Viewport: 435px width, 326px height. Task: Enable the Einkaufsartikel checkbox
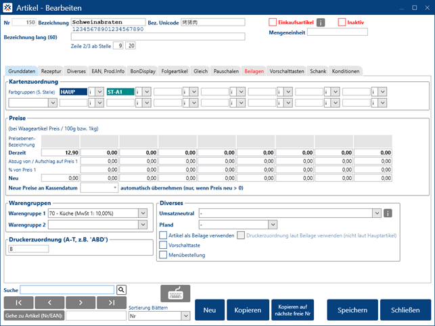point(273,22)
